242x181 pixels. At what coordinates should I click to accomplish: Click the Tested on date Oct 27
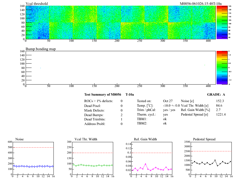pyautogui.click(x=168, y=101)
